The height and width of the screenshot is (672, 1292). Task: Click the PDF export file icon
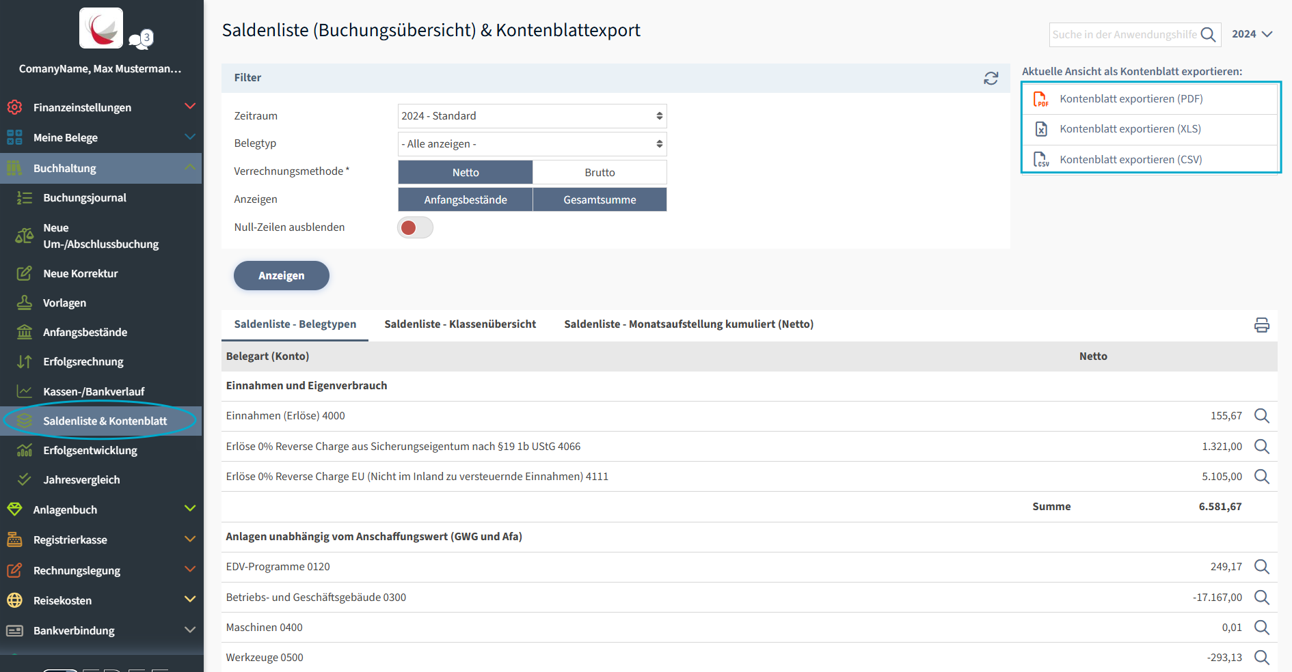[1040, 99]
